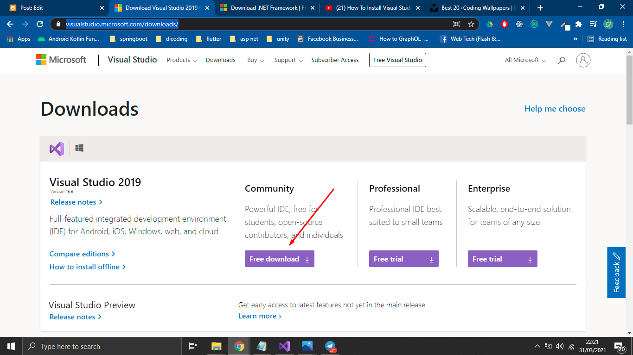This screenshot has height=355, width=633.
Task: Launch Visual Studio from the taskbar
Action: (284, 346)
